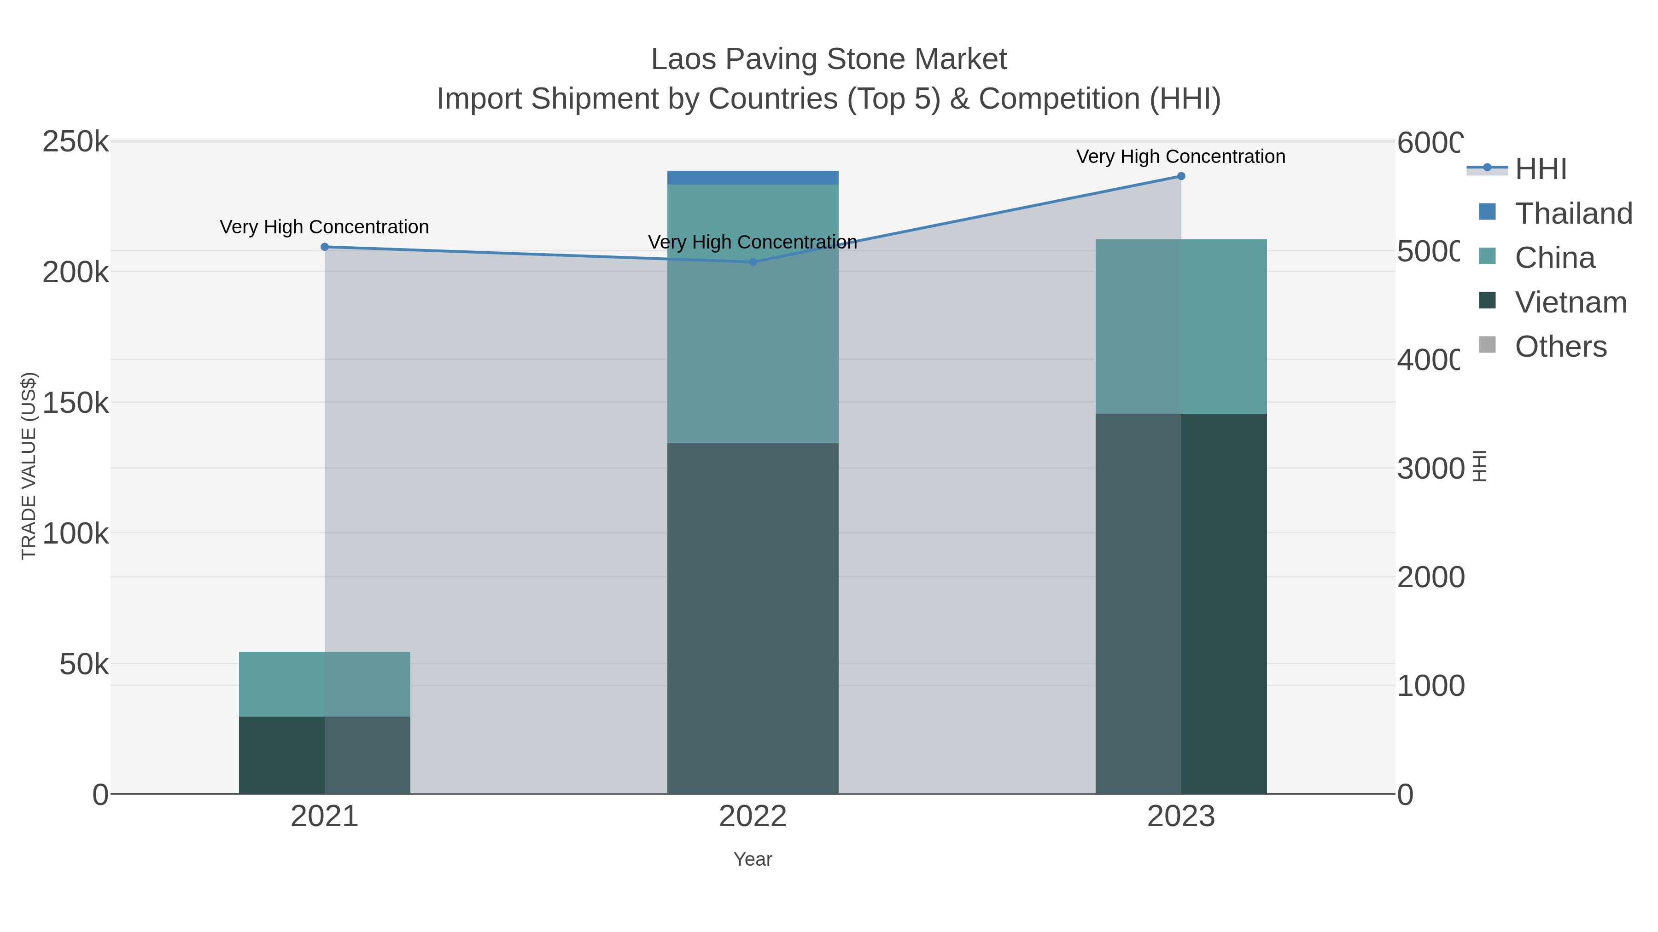
Task: Click the Thailand blue legend swatch
Action: [1488, 212]
